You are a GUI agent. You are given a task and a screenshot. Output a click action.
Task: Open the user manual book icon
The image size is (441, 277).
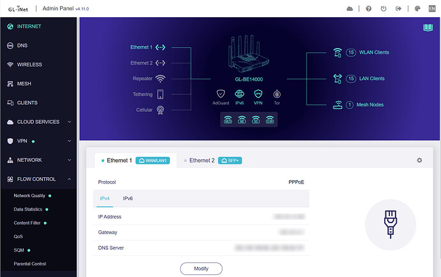point(428,28)
